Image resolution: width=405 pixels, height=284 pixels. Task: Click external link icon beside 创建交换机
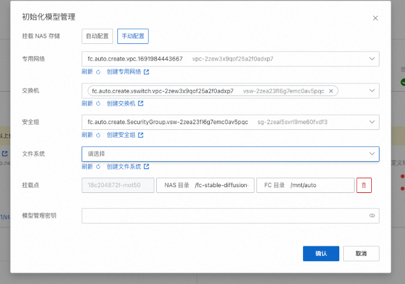(x=141, y=103)
